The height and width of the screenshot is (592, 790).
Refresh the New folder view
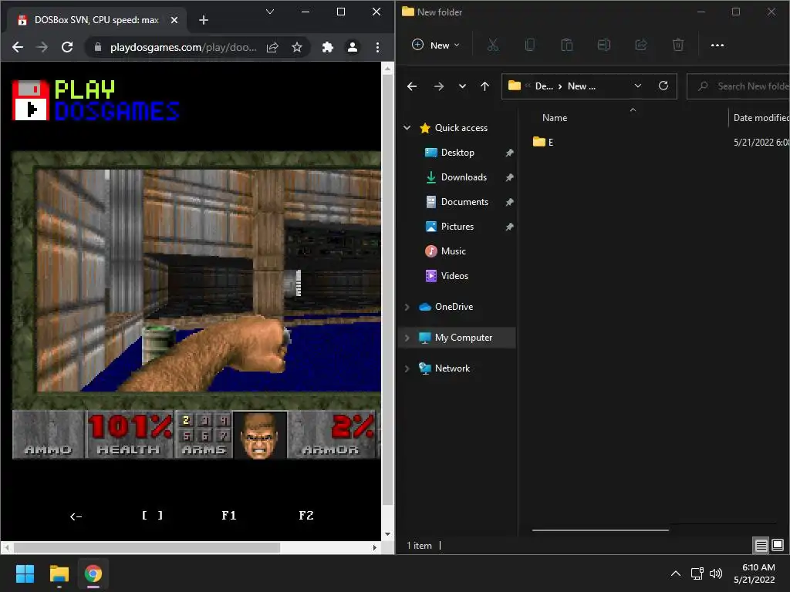[x=663, y=86]
